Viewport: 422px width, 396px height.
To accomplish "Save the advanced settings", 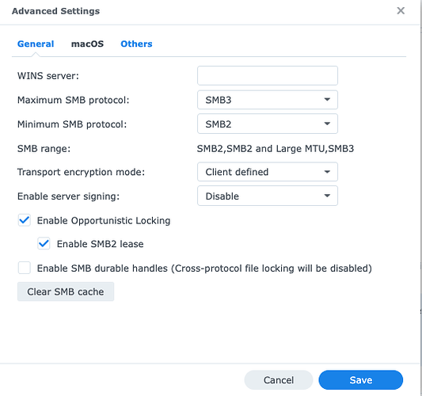I will 360,380.
